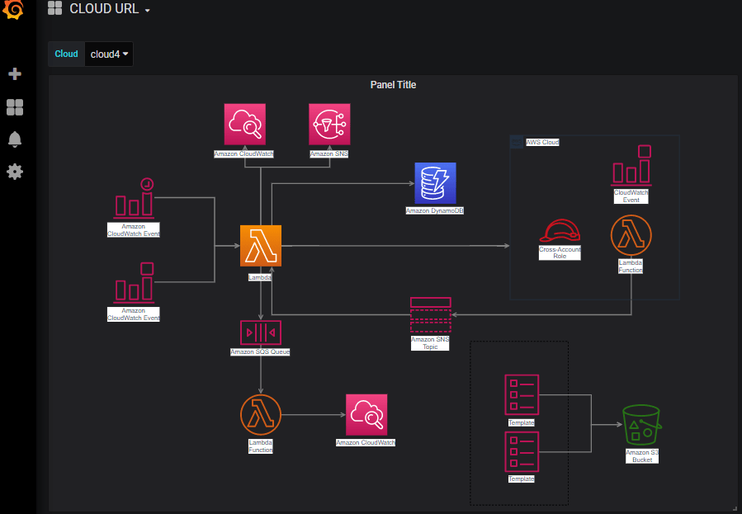The width and height of the screenshot is (742, 514).
Task: Select the upper Template document icon in dashed box
Action: (x=521, y=394)
